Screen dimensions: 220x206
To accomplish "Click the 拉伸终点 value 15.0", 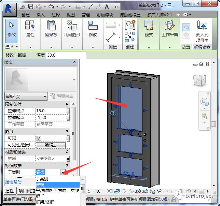I will (x=51, y=111).
